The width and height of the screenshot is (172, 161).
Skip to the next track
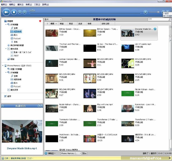tap(24, 12)
